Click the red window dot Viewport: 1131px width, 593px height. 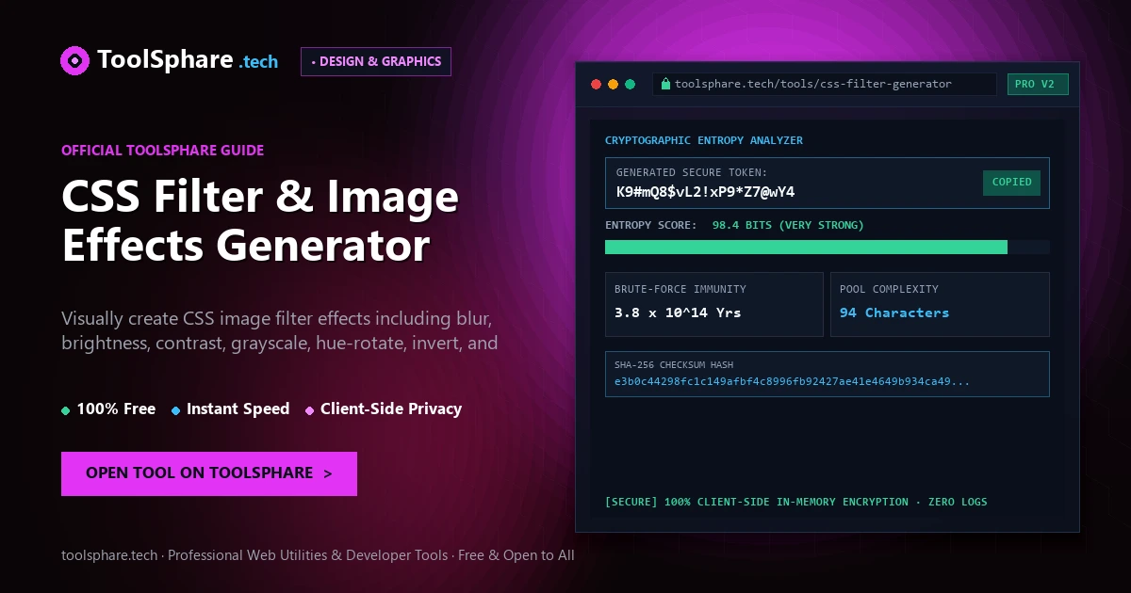596,84
